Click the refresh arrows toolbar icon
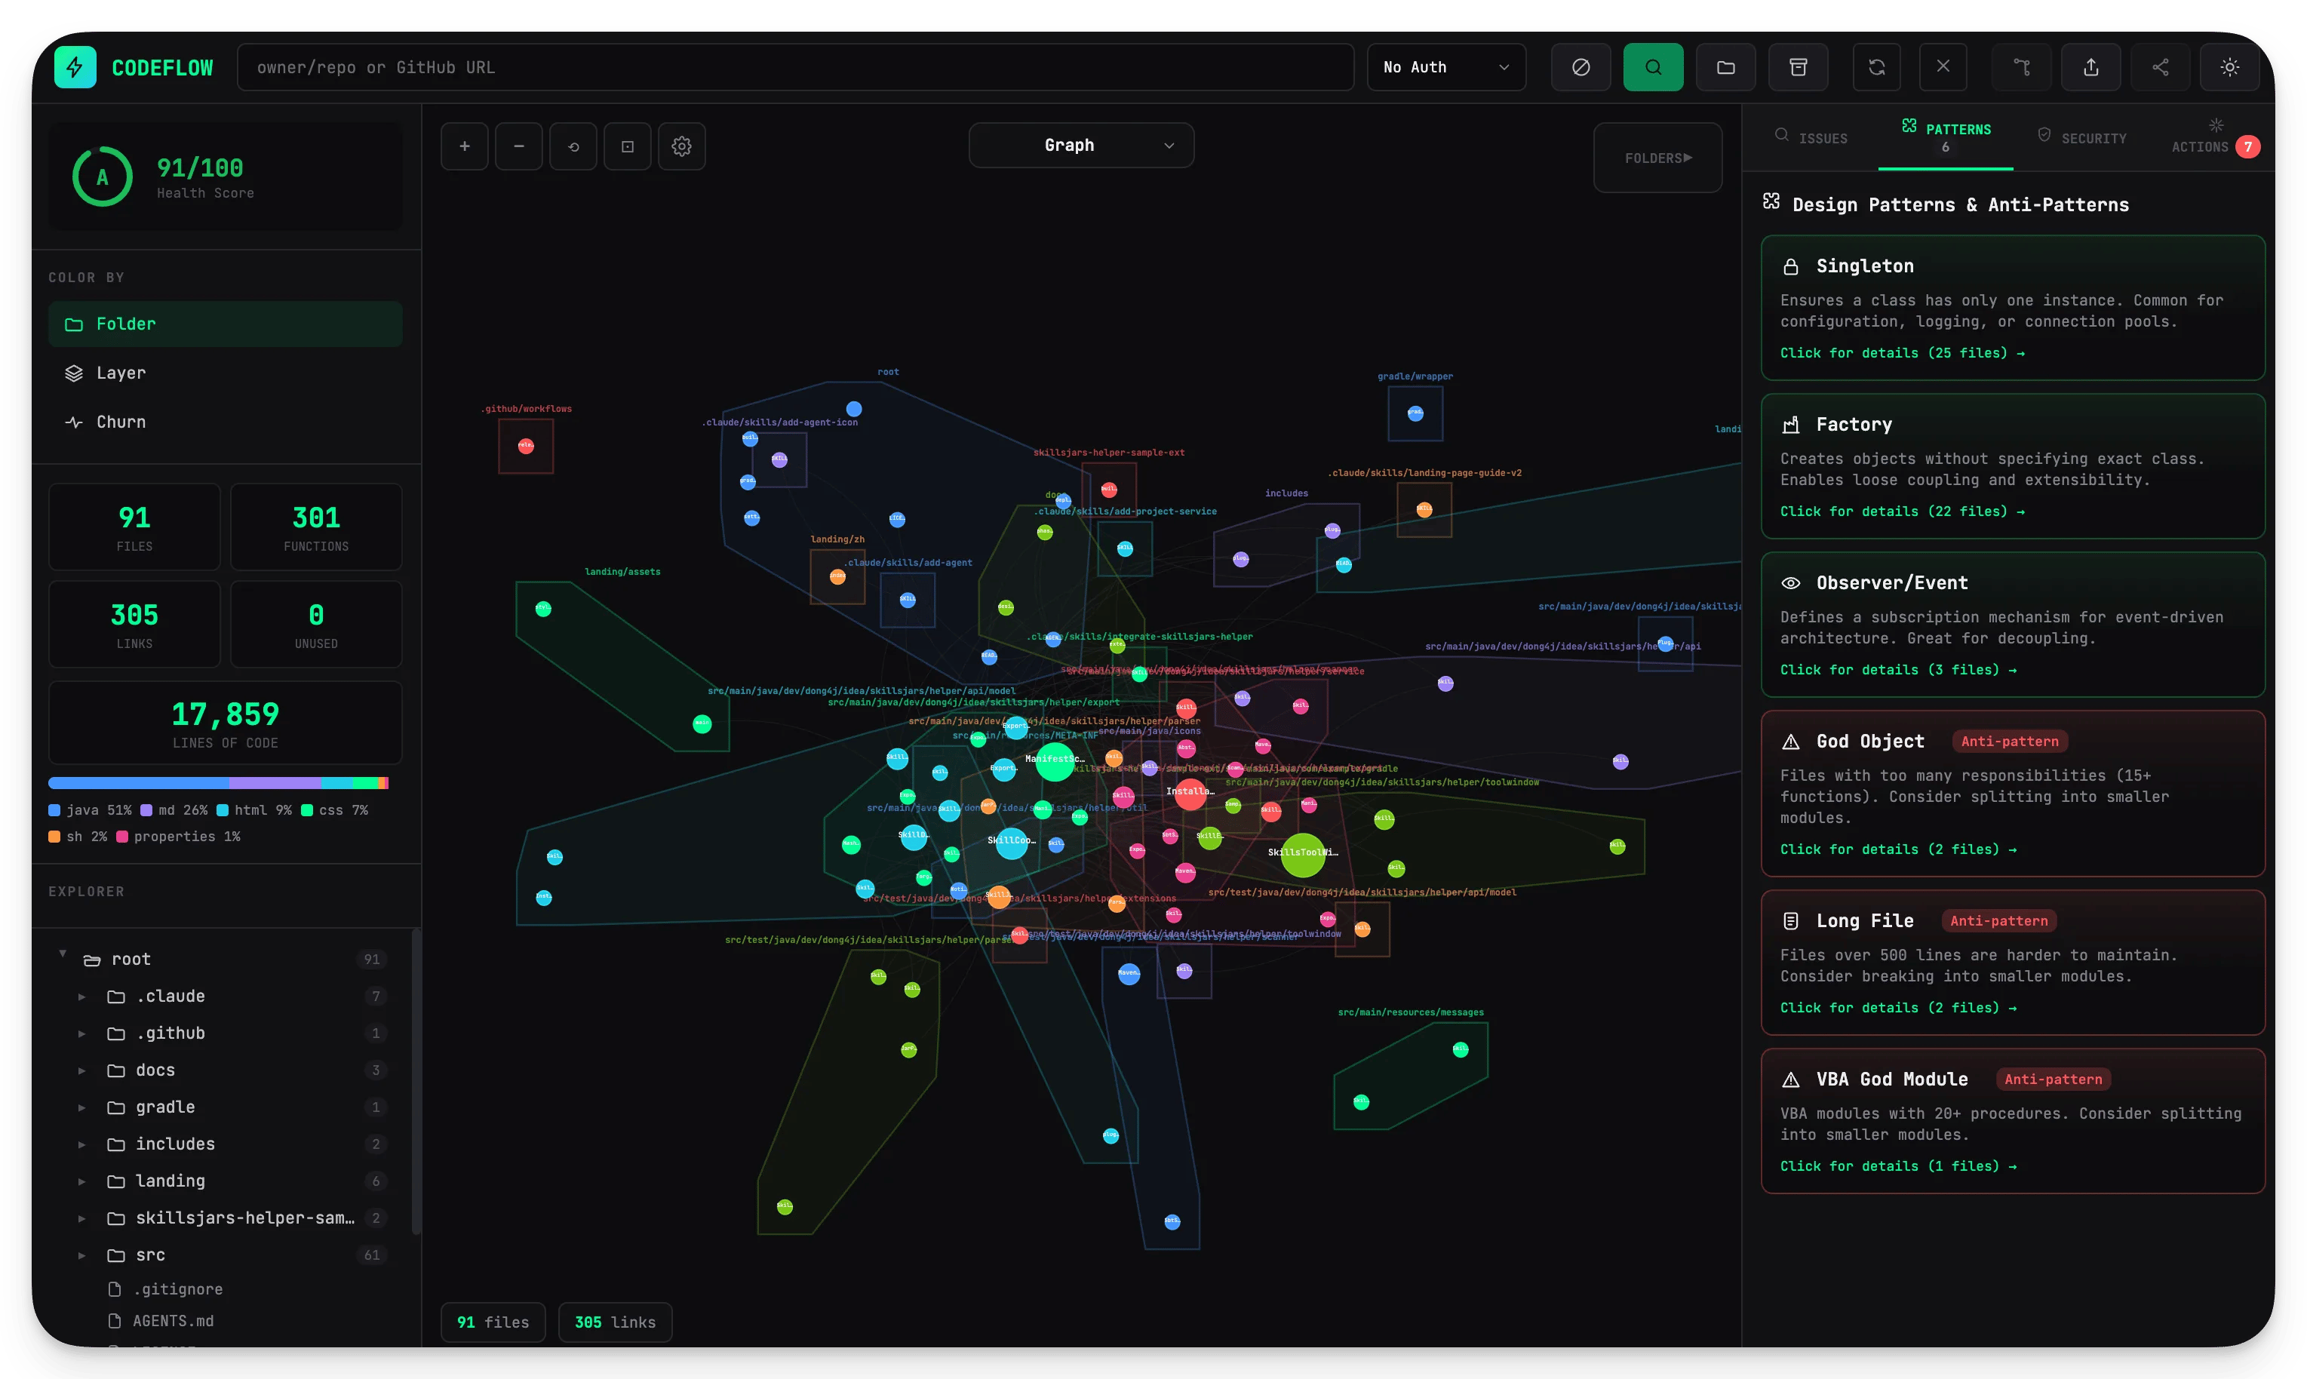Screen dimensions: 2307x1379 point(1876,67)
